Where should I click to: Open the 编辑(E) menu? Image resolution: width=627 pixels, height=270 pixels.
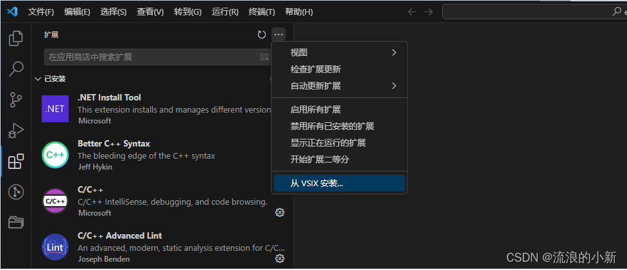pyautogui.click(x=77, y=12)
